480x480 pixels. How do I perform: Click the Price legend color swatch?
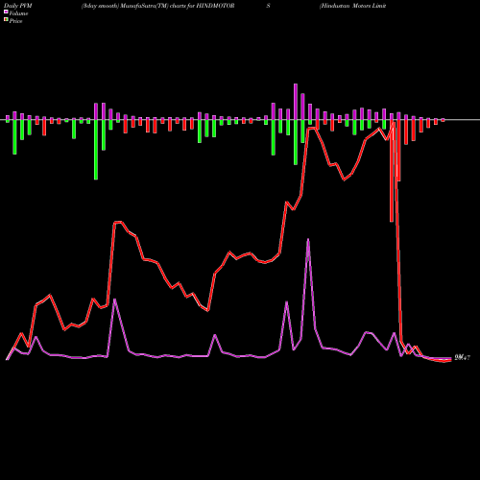tap(6, 20)
